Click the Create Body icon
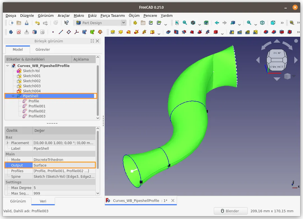 pyautogui.click(x=11, y=32)
